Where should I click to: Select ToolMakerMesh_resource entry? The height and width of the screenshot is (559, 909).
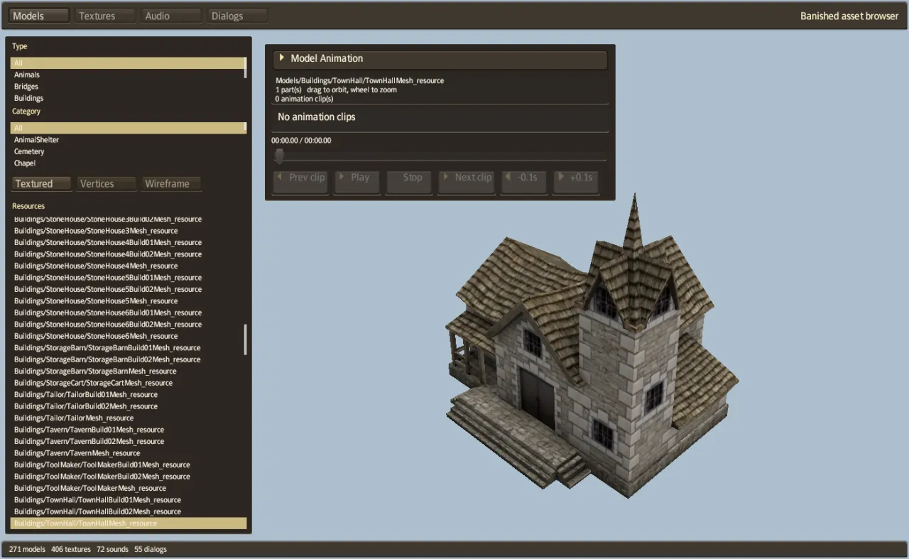[128, 488]
